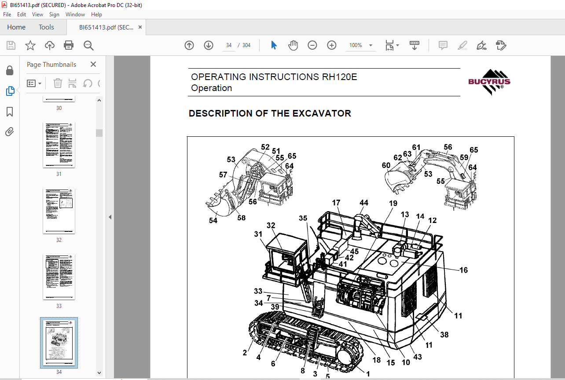The width and height of the screenshot is (565, 380).
Task: Click the read mode keyboard icon
Action: (415, 45)
